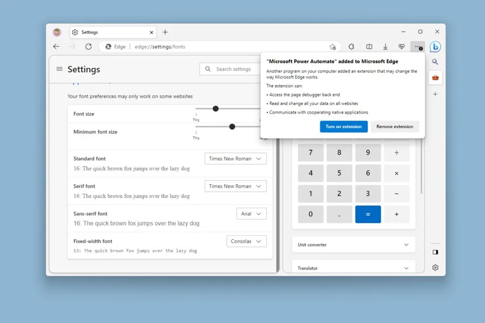Image resolution: width=485 pixels, height=323 pixels.
Task: Add page to favorites star icon
Action: 332,47
